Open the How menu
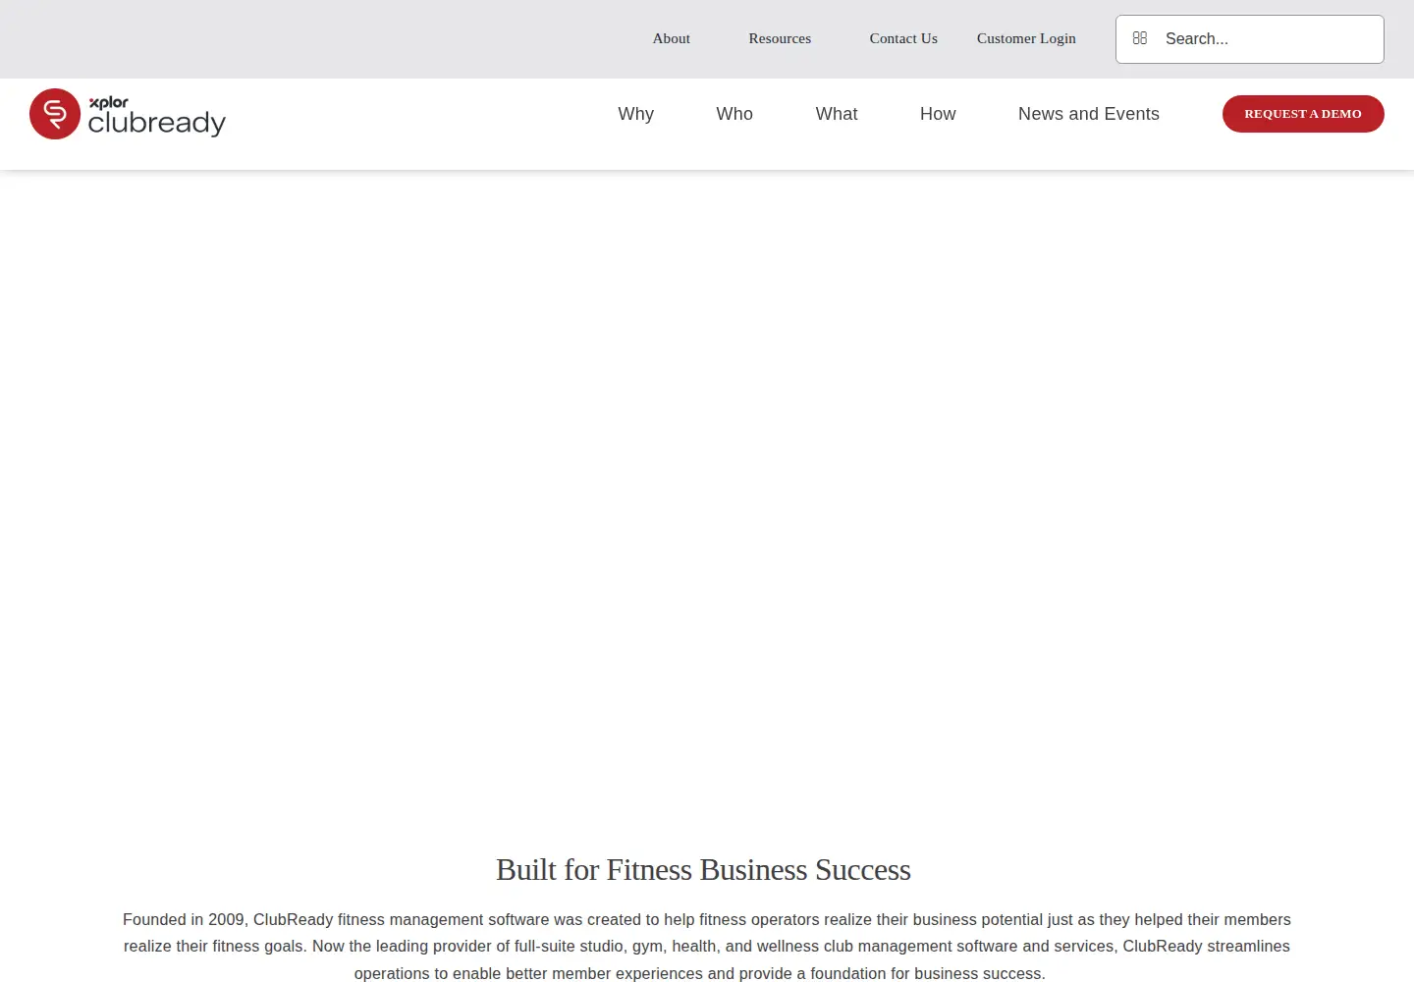The image size is (1414, 982). pyautogui.click(x=938, y=114)
